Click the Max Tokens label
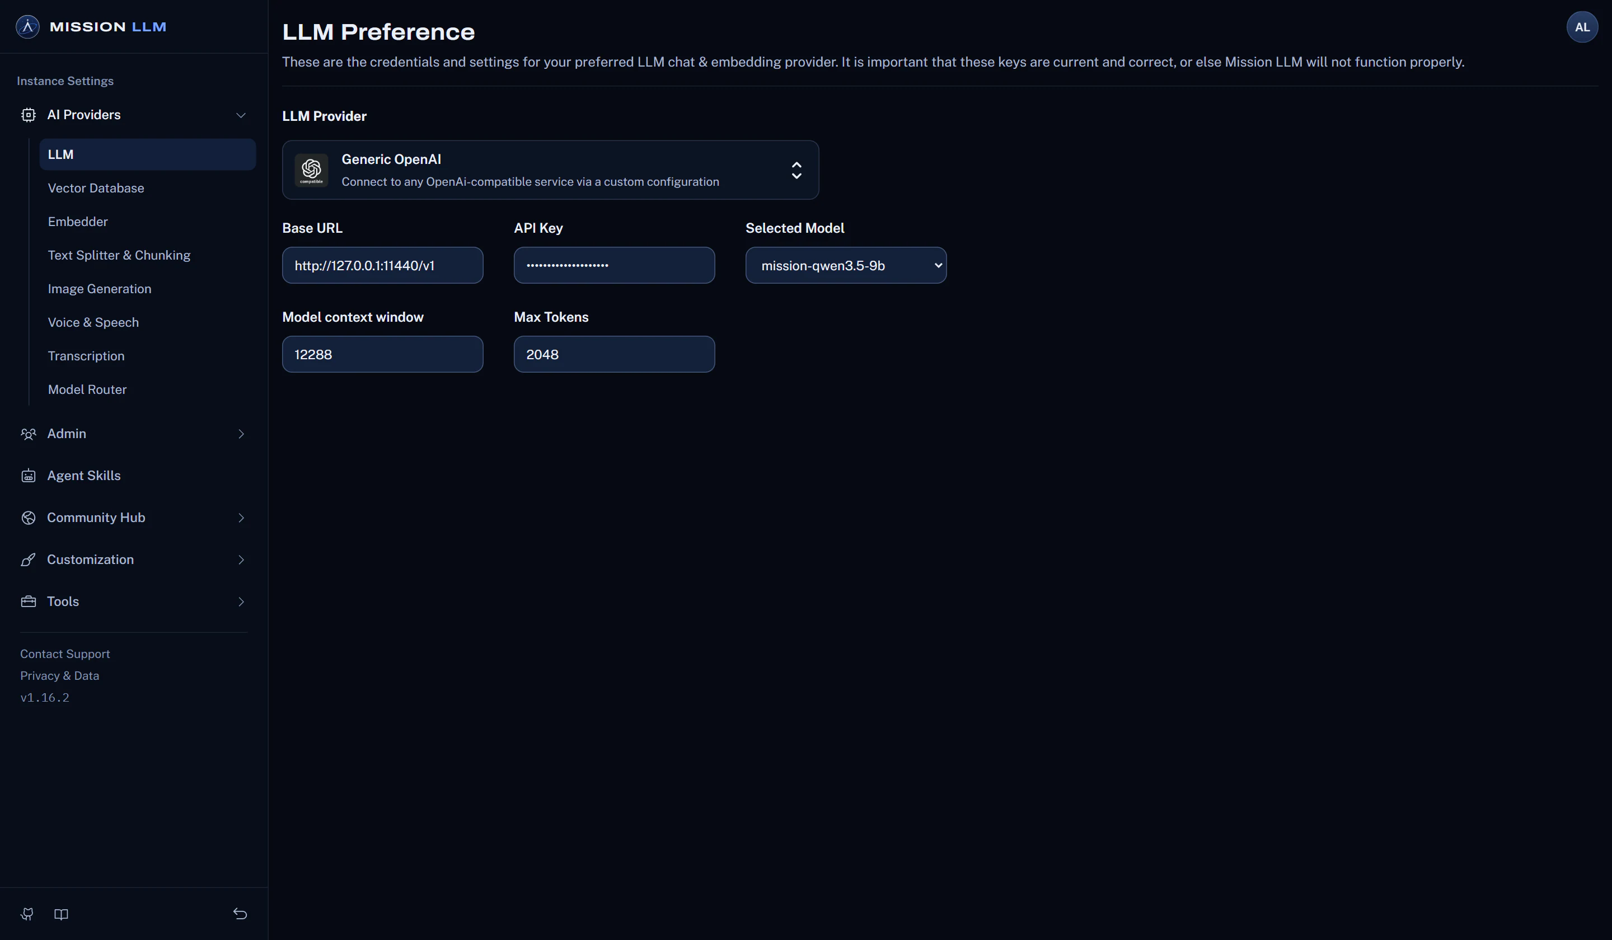The width and height of the screenshot is (1612, 940). (551, 317)
